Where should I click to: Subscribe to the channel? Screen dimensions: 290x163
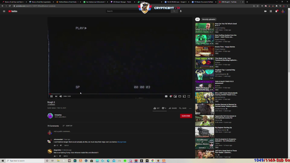pos(186,116)
